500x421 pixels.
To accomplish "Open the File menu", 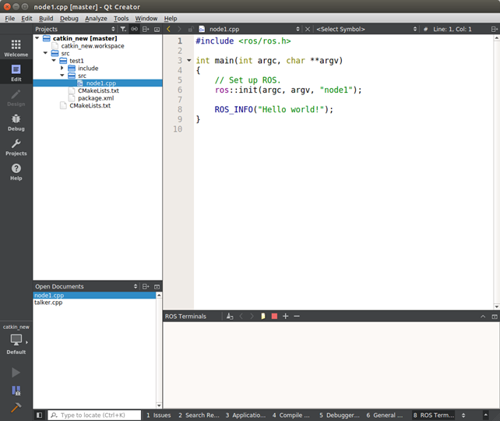I will 10,18.
